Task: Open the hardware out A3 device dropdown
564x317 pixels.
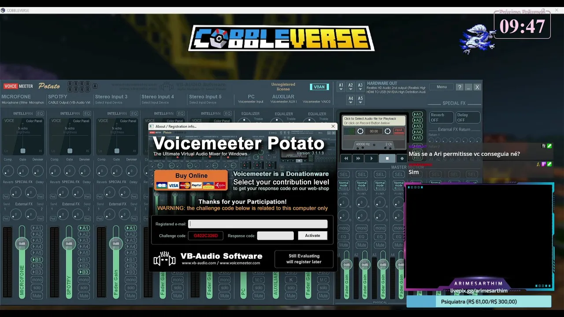Action: (x=360, y=87)
